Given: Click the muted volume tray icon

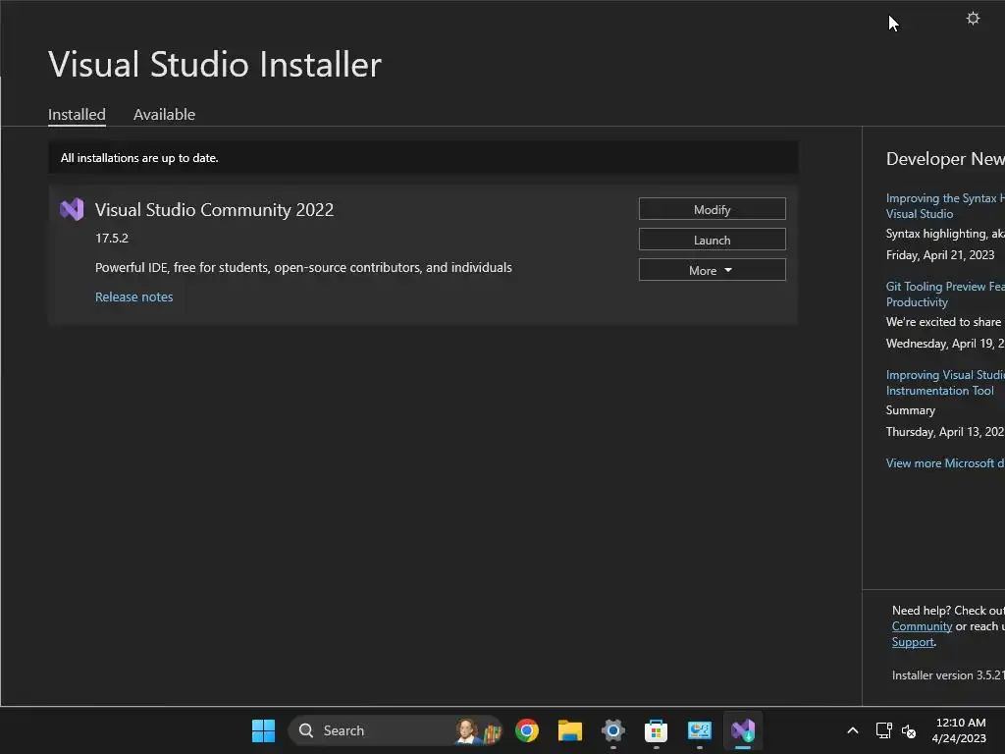Looking at the screenshot, I should coord(909,730).
